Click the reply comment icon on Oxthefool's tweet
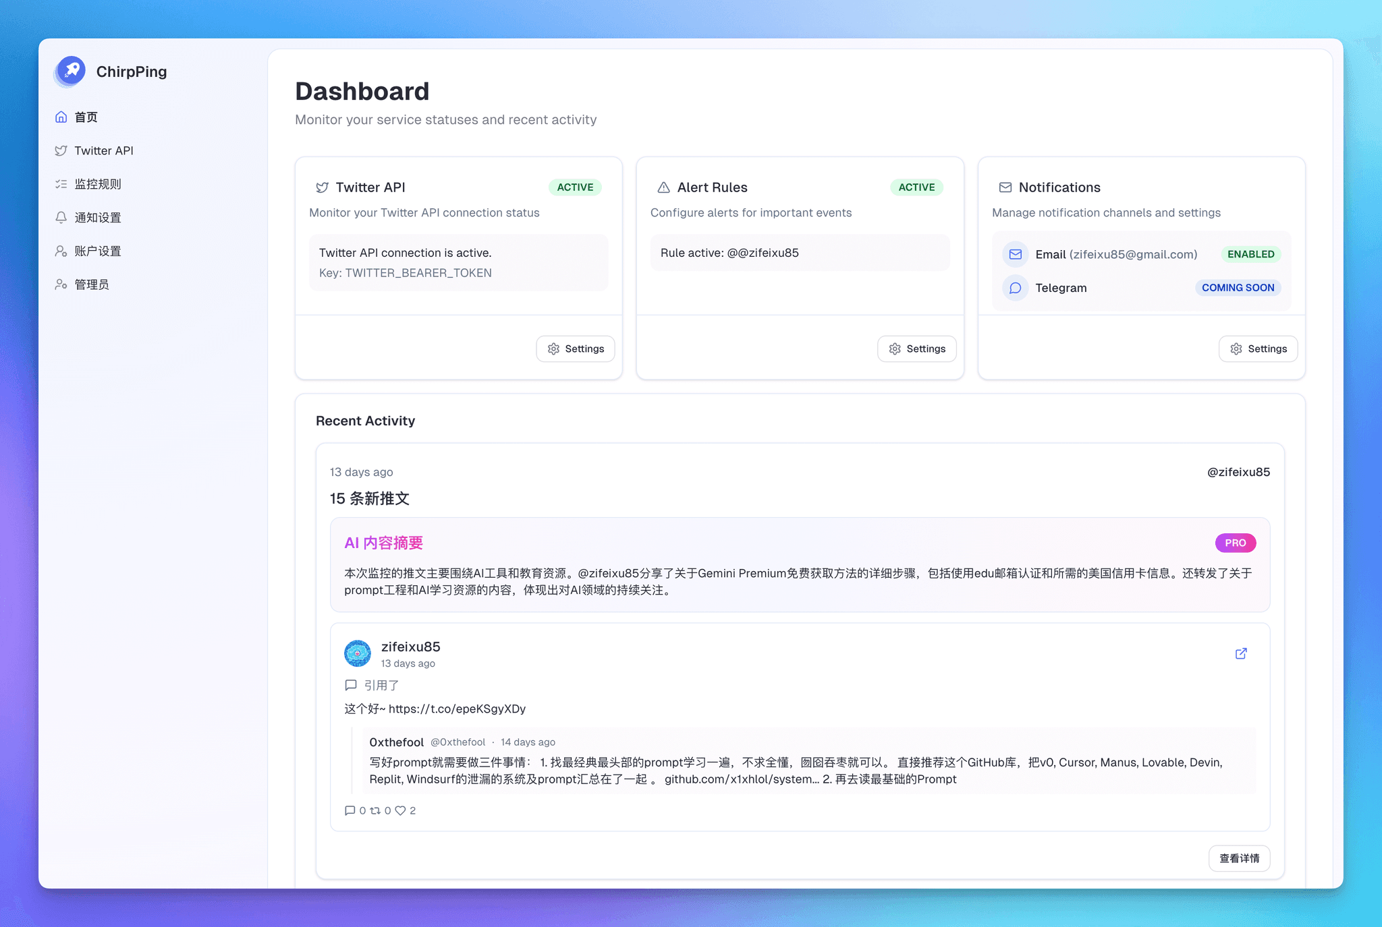The image size is (1382, 927). (351, 810)
